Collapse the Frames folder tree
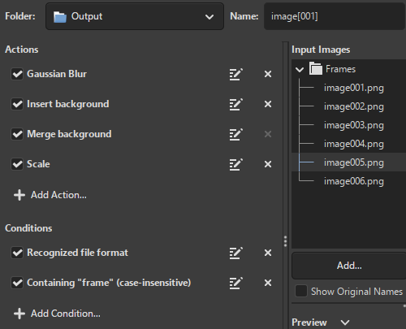This screenshot has height=329, width=406. pos(300,69)
